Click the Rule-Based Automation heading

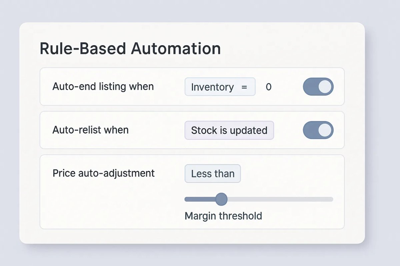point(130,48)
